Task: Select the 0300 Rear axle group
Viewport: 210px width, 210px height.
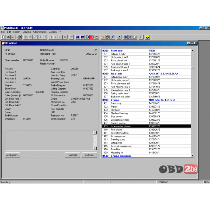Action: click(x=146, y=74)
